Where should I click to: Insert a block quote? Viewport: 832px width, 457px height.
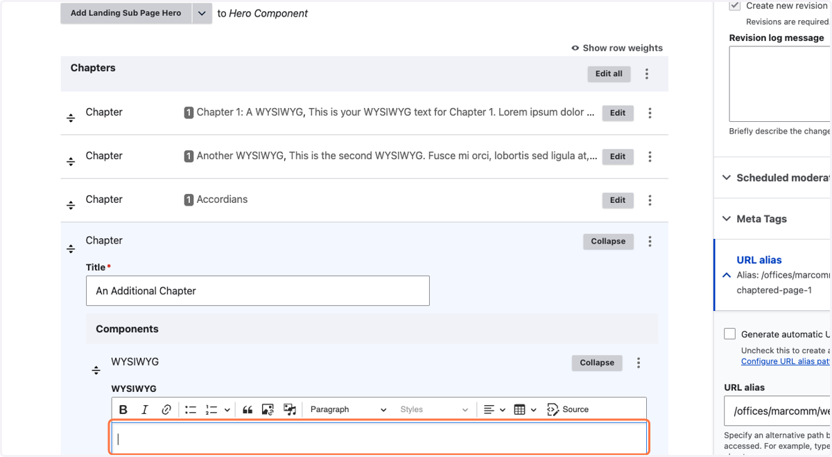(x=248, y=409)
